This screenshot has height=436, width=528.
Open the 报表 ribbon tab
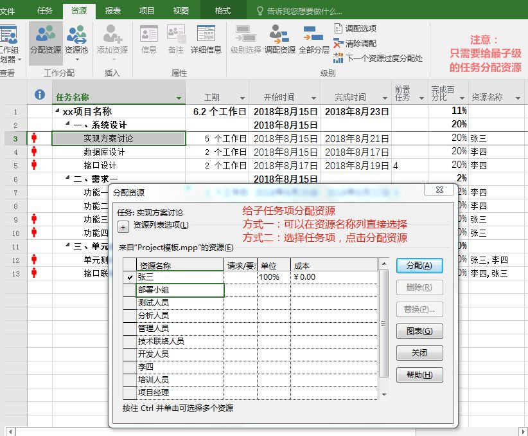(x=113, y=11)
